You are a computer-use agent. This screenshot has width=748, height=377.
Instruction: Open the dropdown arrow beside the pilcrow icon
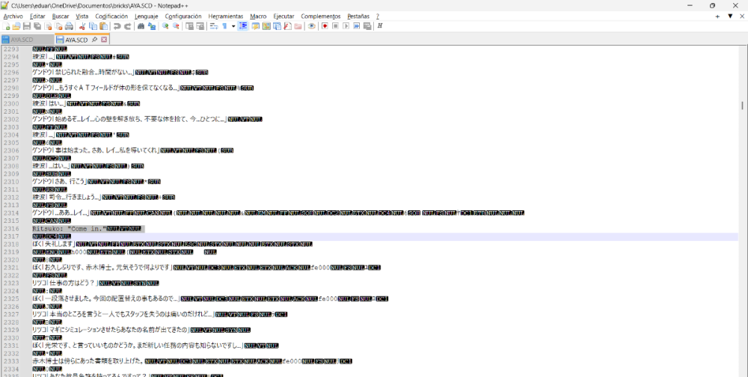tap(233, 25)
